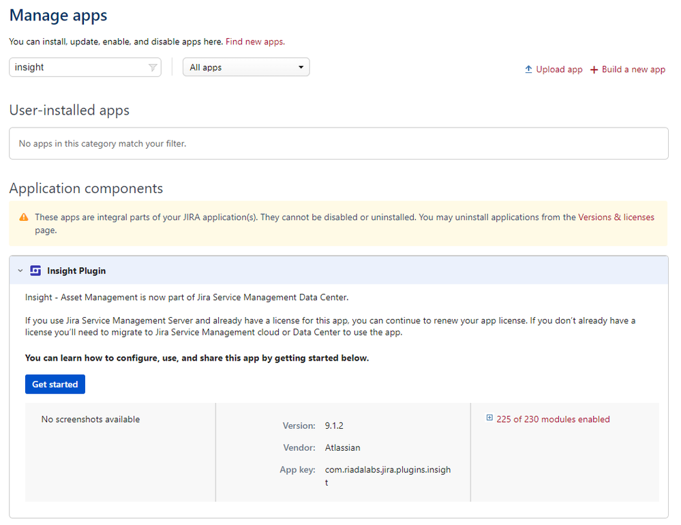Click the filter funnel icon in search box

pyautogui.click(x=153, y=67)
